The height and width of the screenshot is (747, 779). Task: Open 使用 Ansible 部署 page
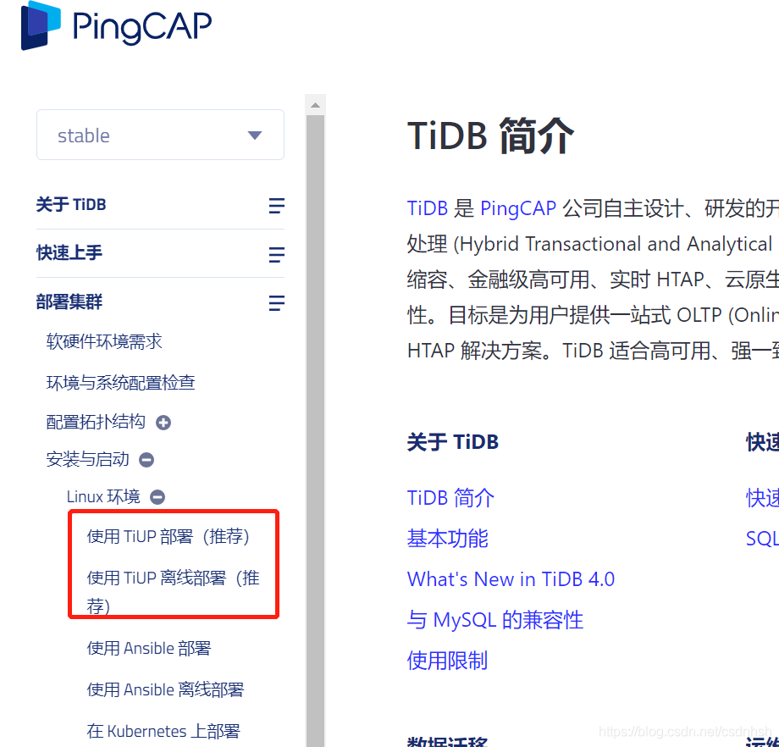click(x=149, y=648)
